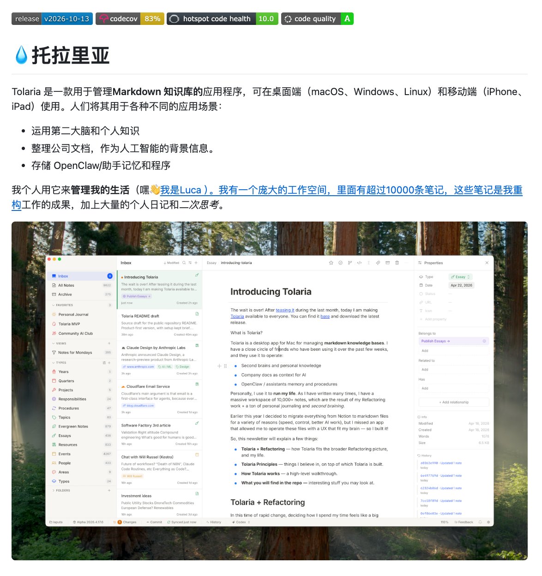
Task: Click the release v2026-10-13 badge
Action: [x=52, y=19]
